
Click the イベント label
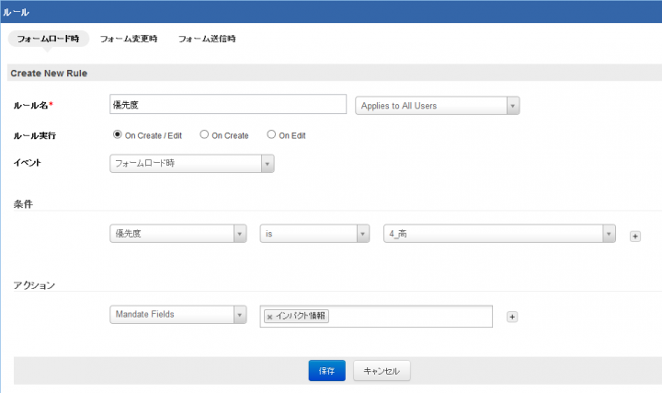point(28,163)
